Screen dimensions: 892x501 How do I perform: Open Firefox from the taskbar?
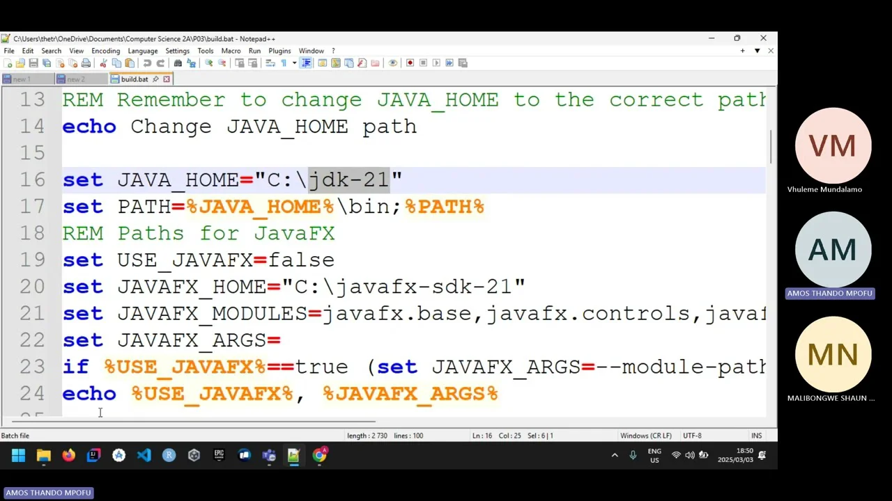pyautogui.click(x=68, y=455)
